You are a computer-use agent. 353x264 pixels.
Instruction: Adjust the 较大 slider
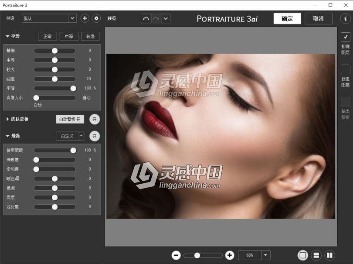[x=55, y=70]
